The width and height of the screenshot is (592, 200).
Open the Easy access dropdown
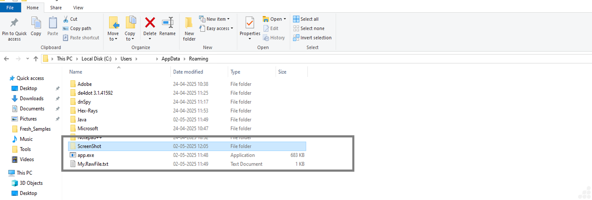(214, 28)
